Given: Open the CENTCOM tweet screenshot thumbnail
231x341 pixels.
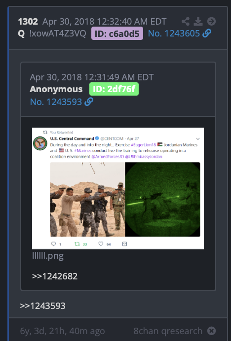Looking at the screenshot, I should coord(118,188).
